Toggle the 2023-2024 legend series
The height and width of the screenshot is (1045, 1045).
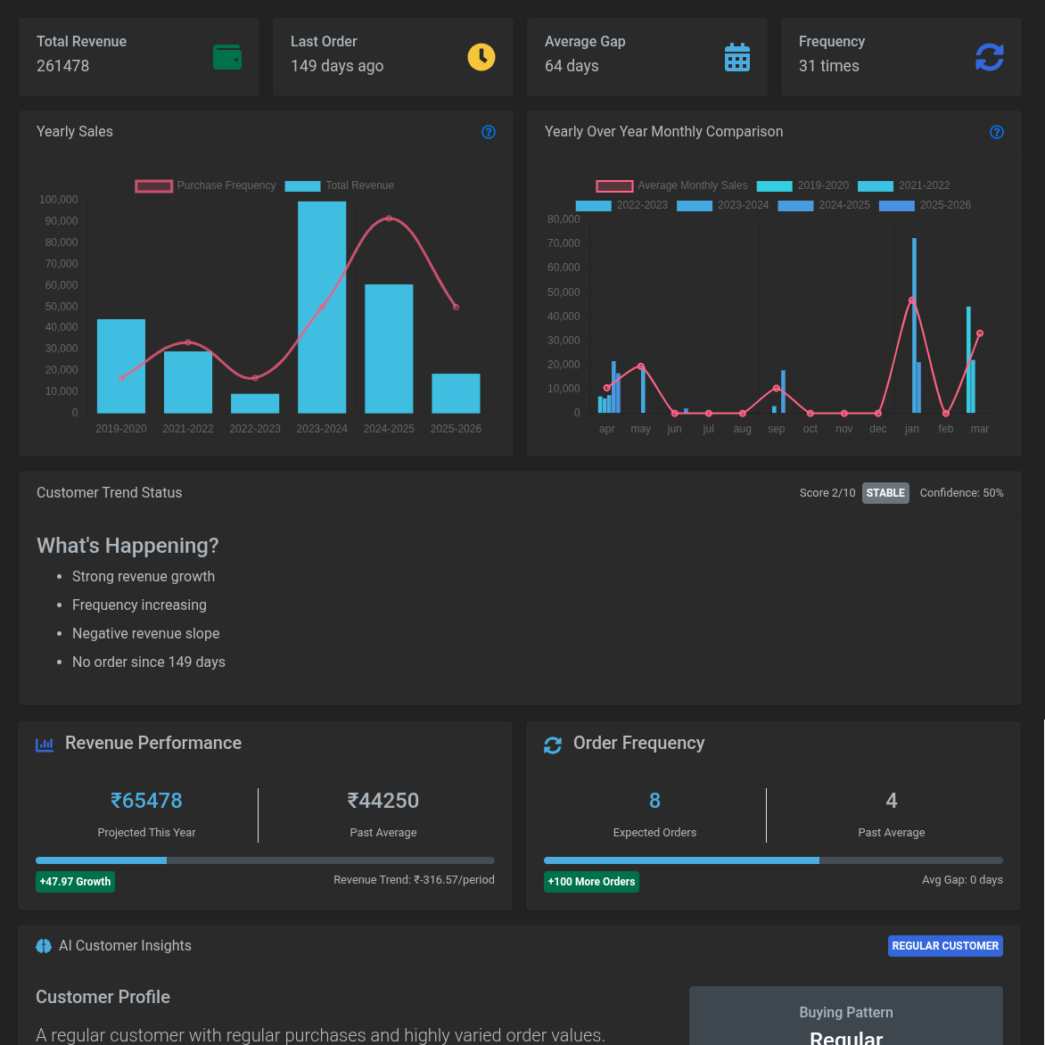(x=723, y=205)
